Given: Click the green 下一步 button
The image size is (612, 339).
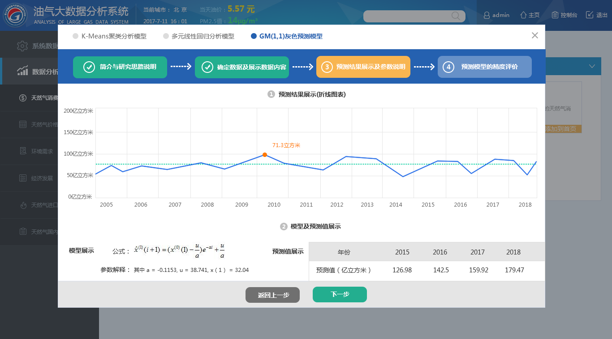Looking at the screenshot, I should pyautogui.click(x=340, y=294).
